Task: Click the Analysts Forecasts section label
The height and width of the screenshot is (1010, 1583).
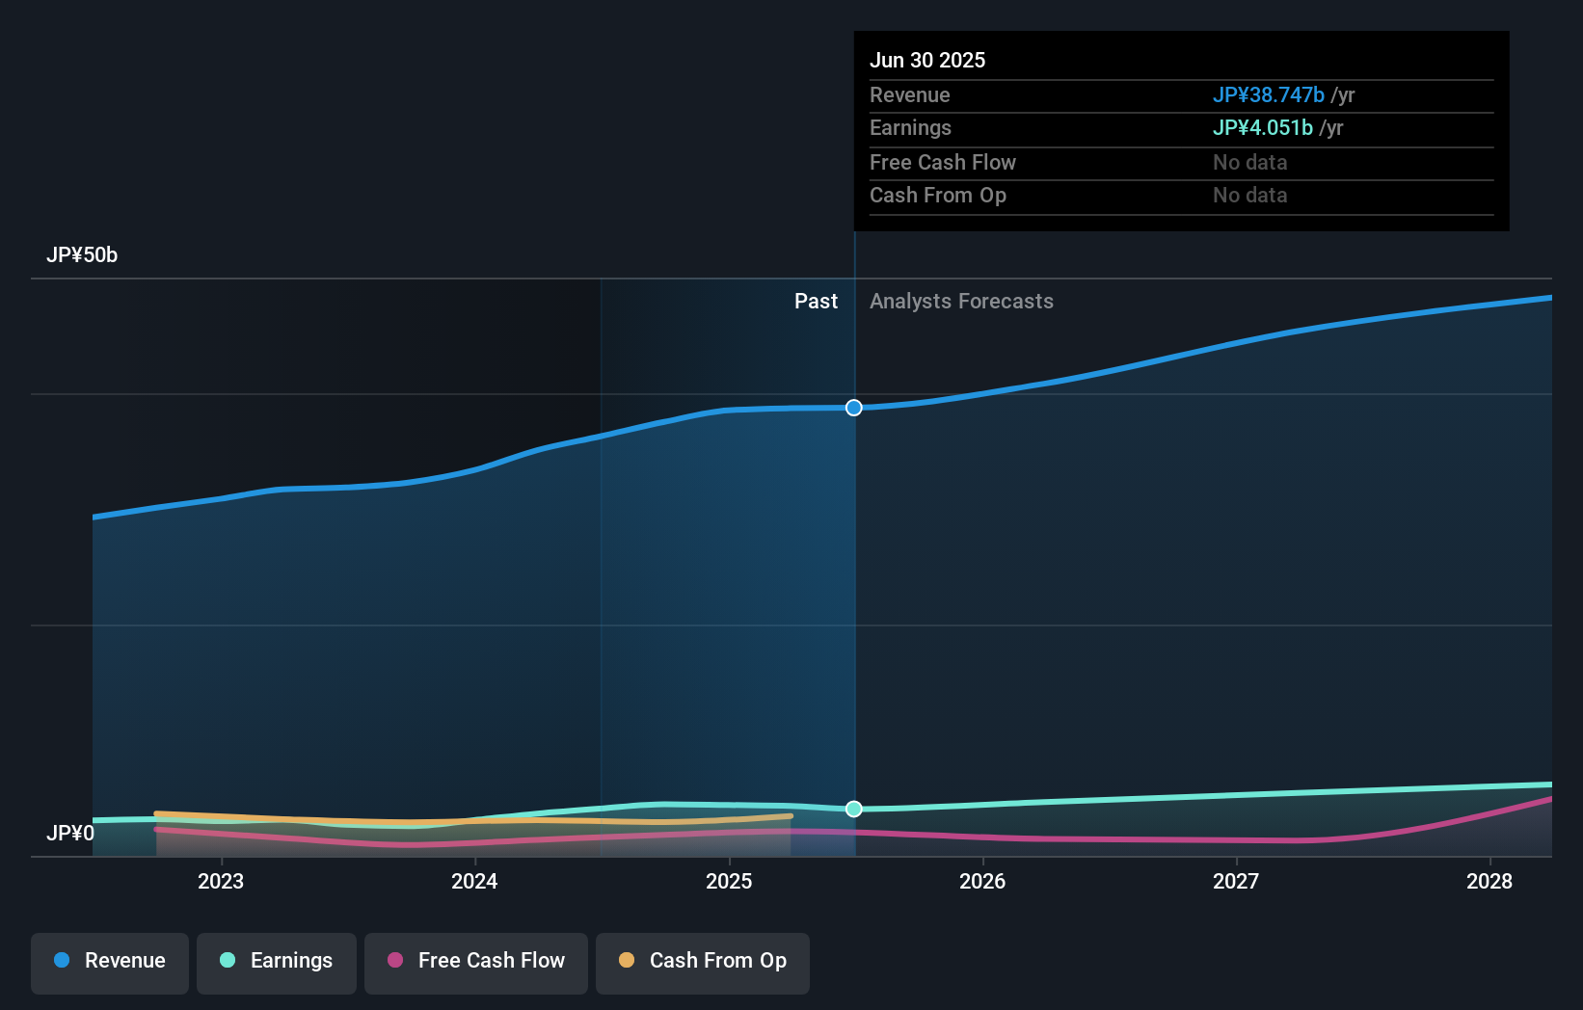Action: 960,301
